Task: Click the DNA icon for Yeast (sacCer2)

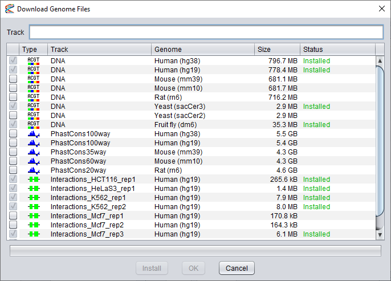Action: [x=34, y=116]
